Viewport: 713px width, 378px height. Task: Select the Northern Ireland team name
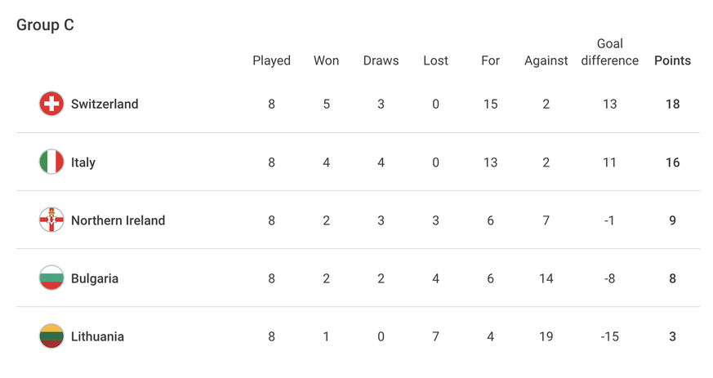118,220
